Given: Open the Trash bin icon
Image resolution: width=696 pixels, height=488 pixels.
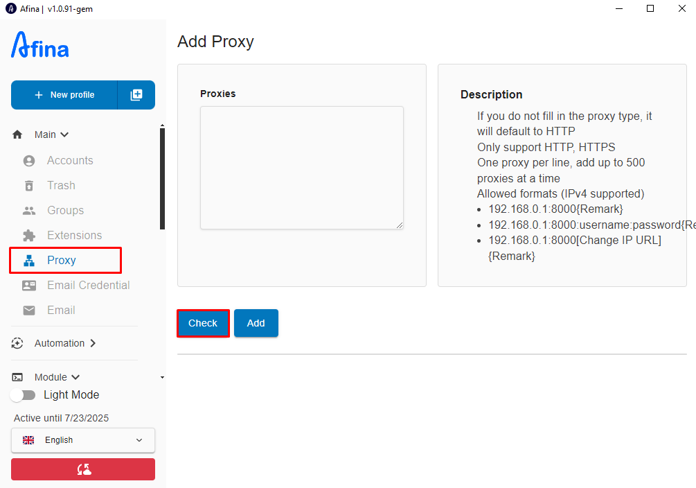Looking at the screenshot, I should [x=29, y=185].
